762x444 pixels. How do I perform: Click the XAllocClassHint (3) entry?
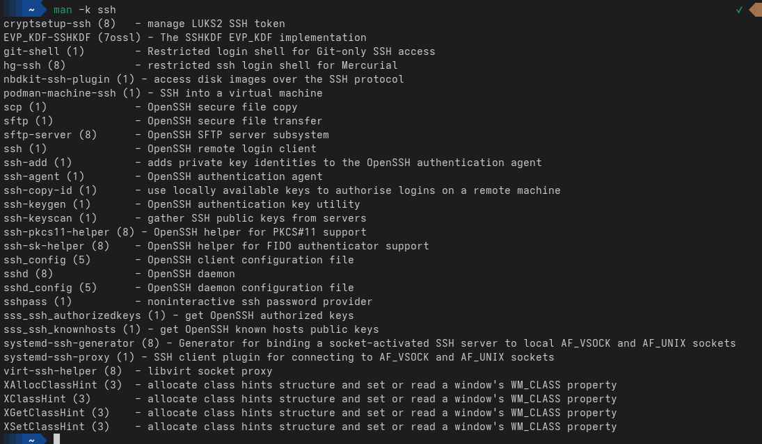(x=63, y=385)
